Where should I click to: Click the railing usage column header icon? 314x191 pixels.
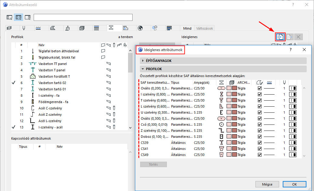119,45
